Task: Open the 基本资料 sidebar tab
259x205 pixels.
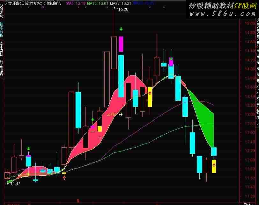Action: click(x=2, y=49)
